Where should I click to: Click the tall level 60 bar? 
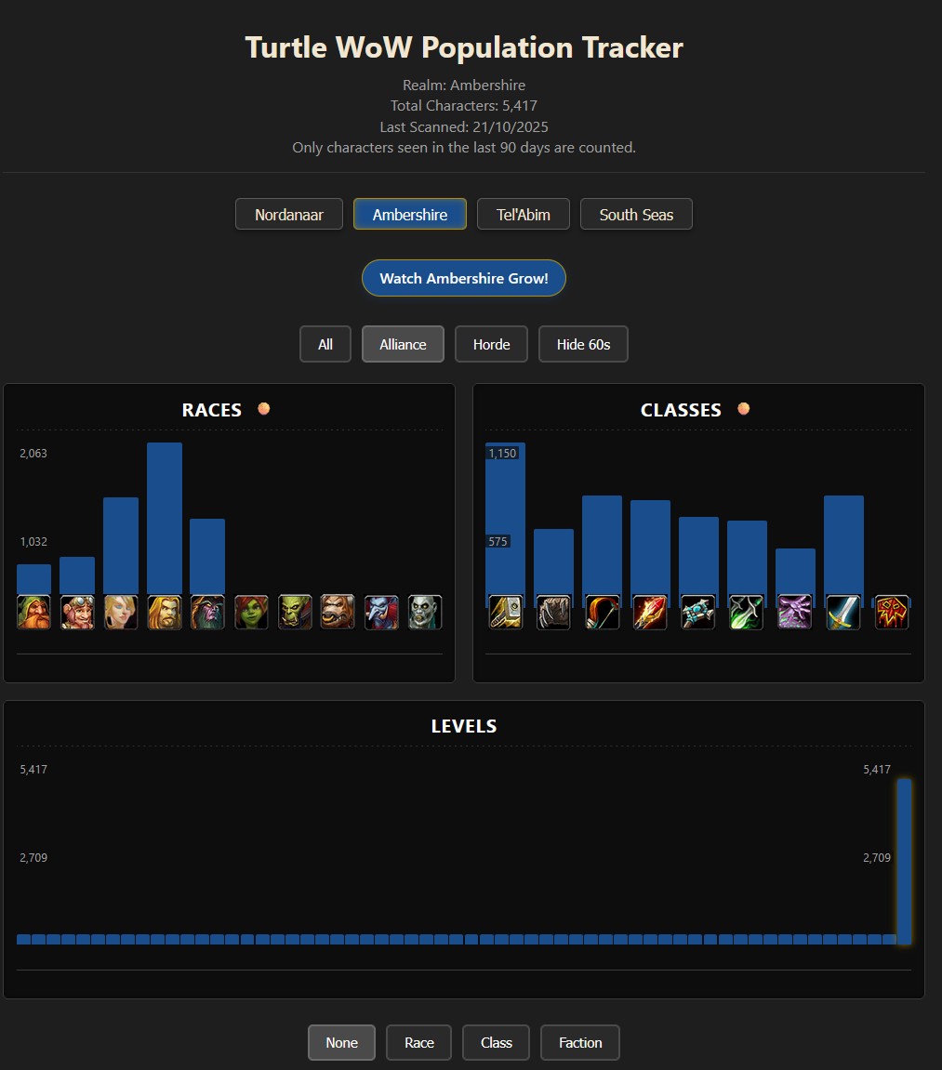[x=905, y=862]
